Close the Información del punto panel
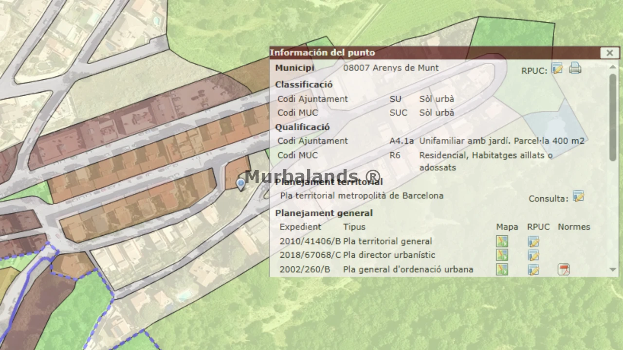623x350 pixels. (609, 53)
